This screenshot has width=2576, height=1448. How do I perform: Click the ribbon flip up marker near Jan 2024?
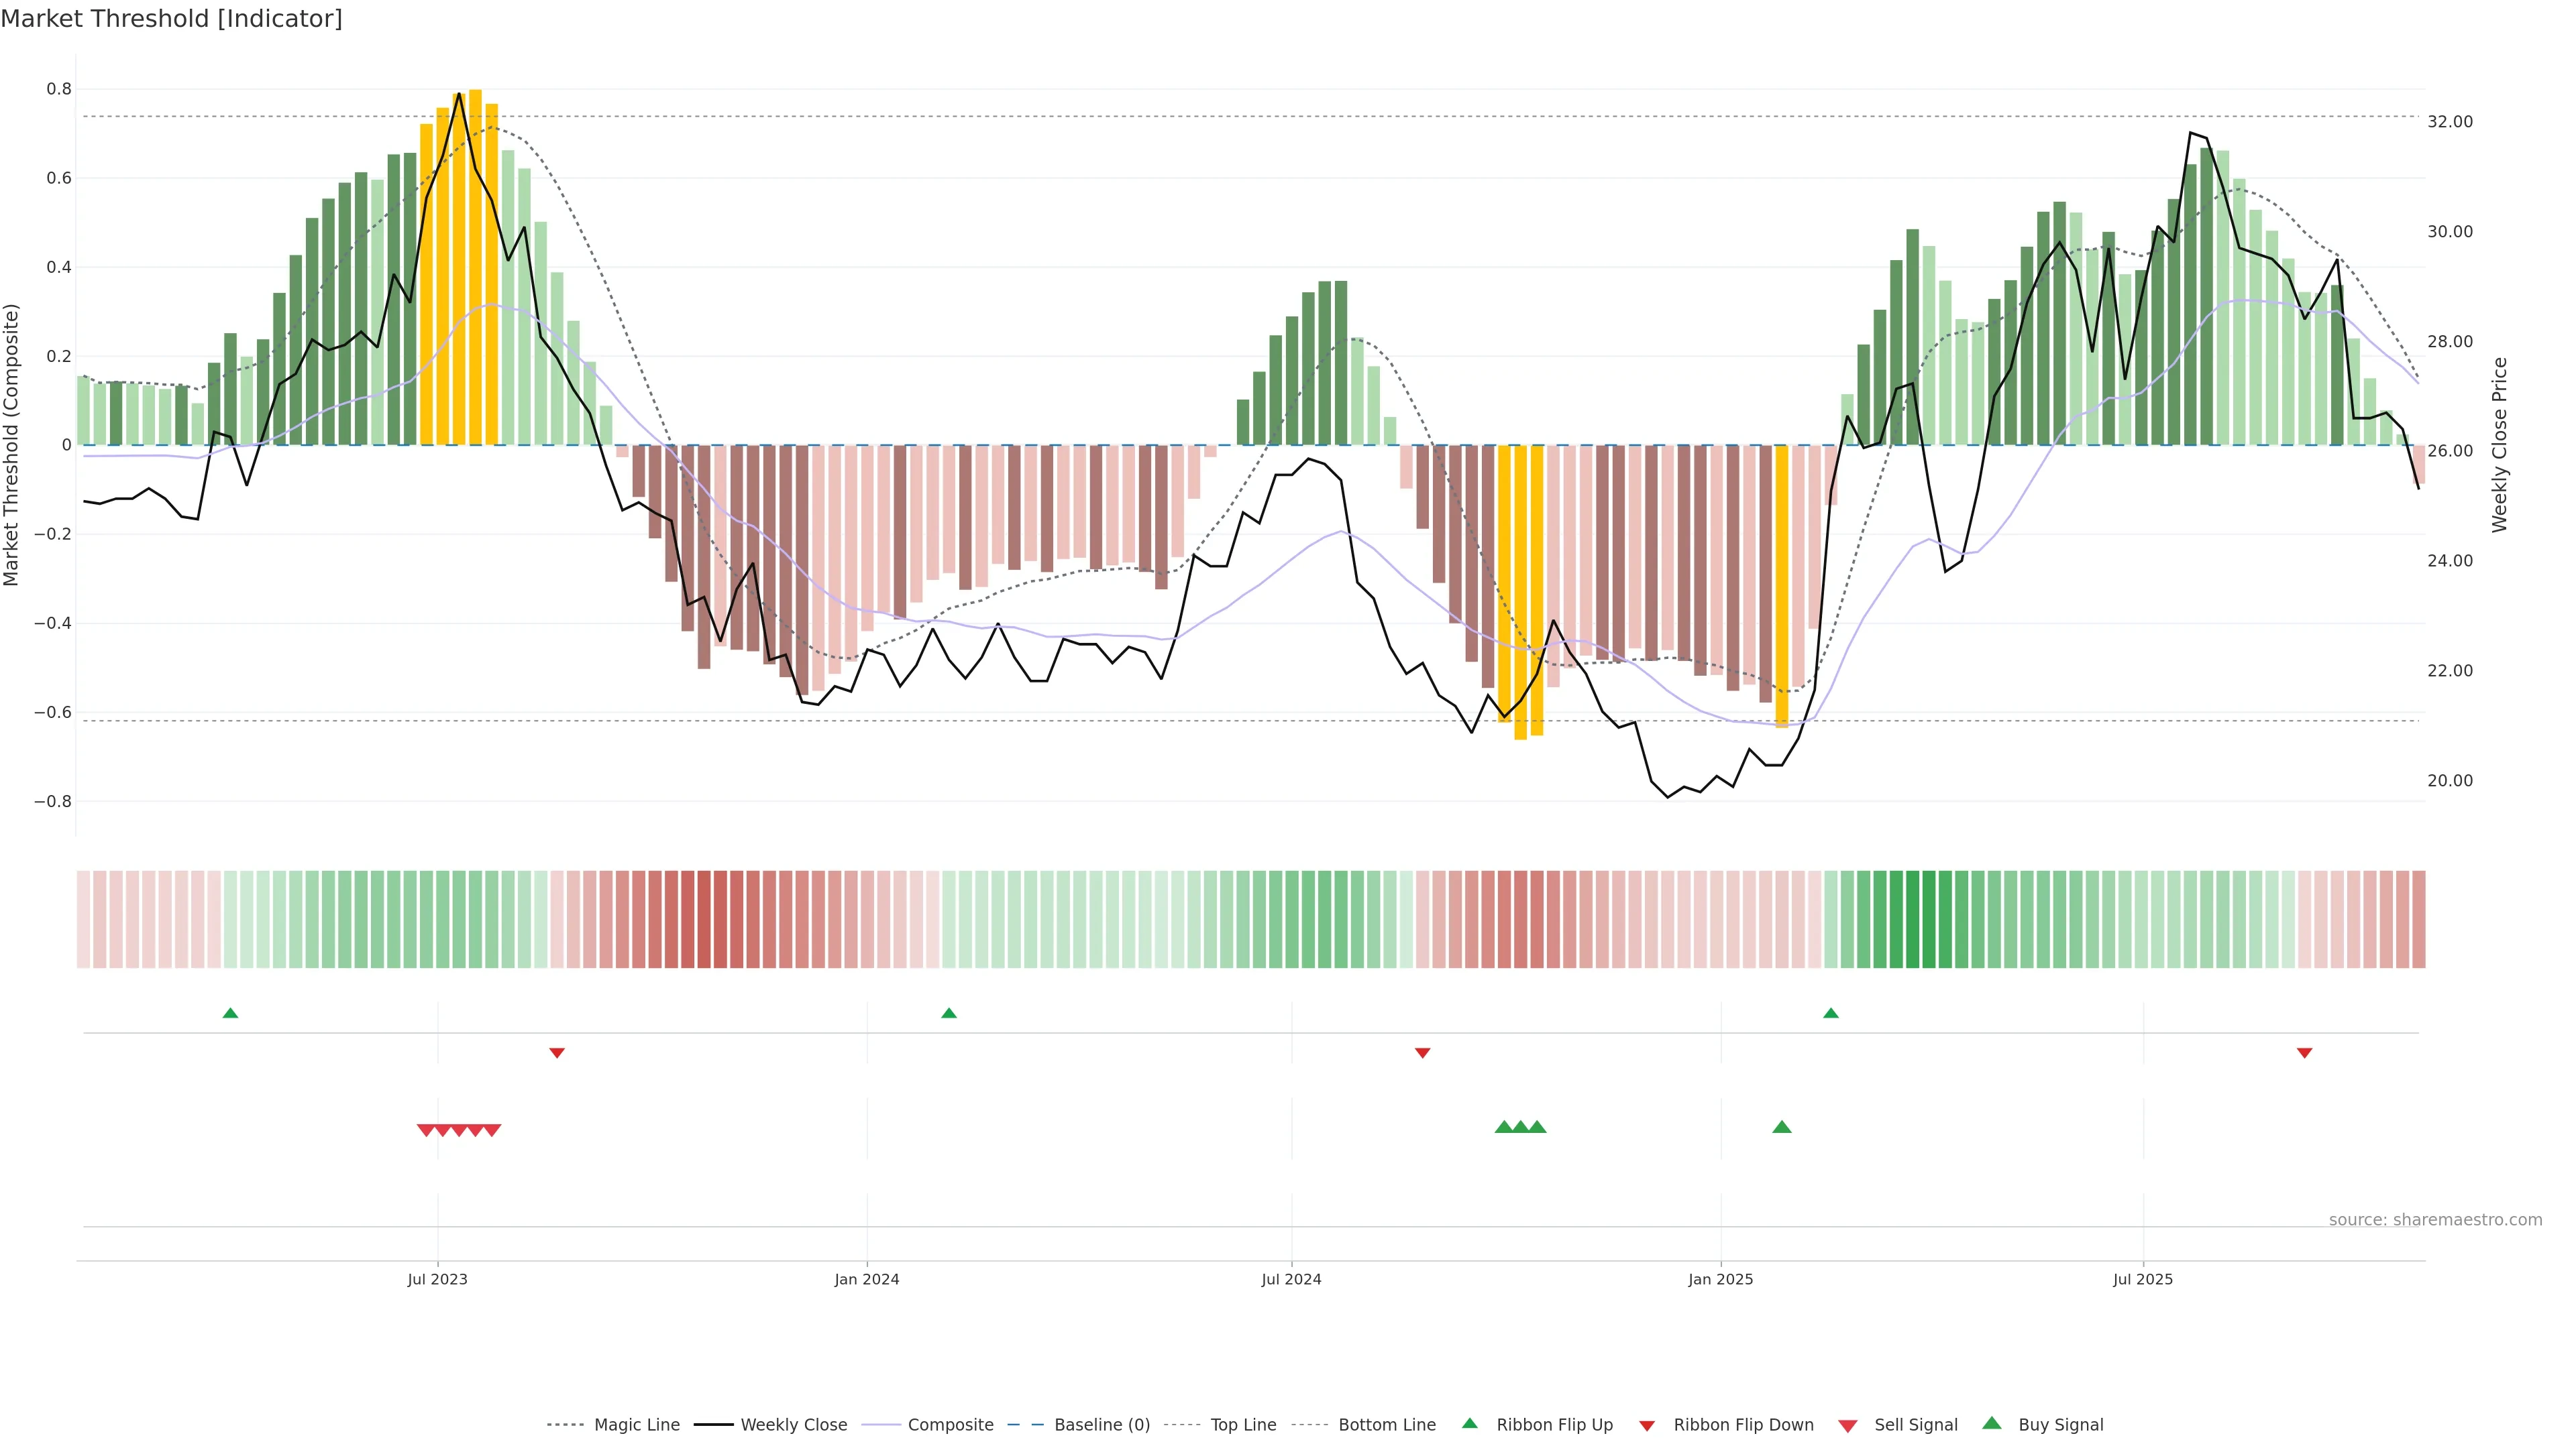click(949, 1014)
